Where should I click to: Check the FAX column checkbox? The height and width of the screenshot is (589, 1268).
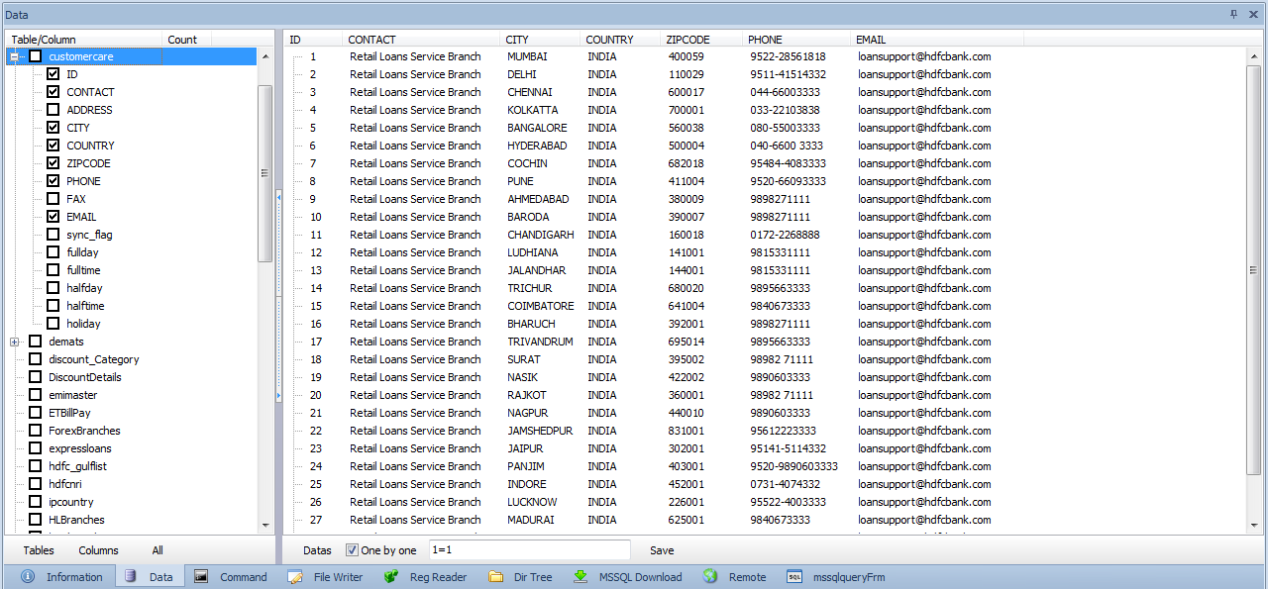tap(53, 199)
